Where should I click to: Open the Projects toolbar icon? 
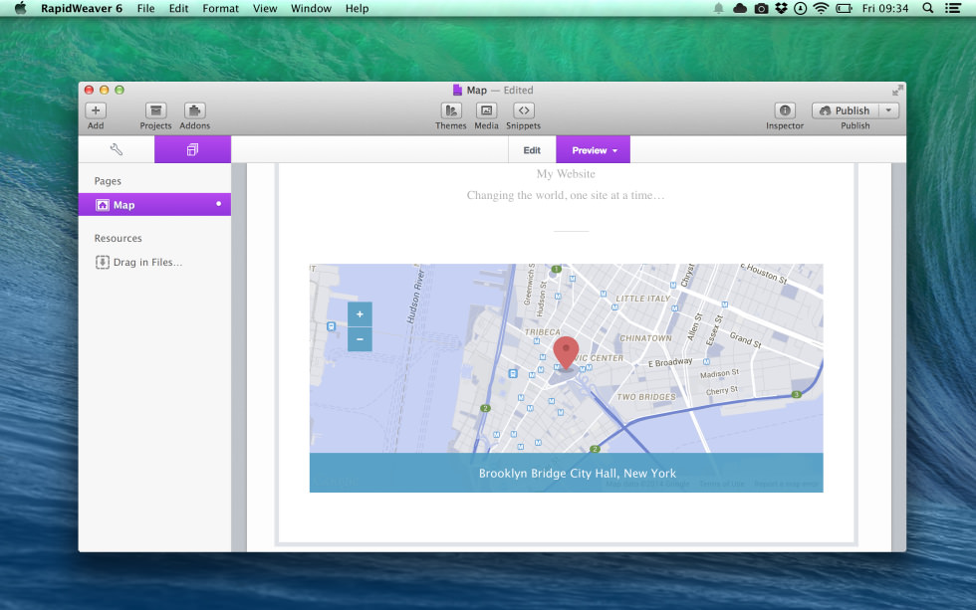(155, 110)
